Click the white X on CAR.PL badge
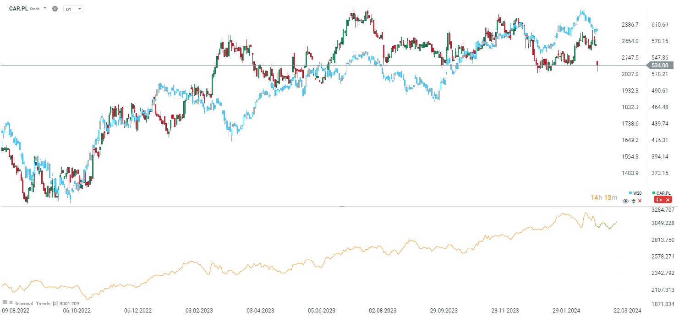This screenshot has width=679, height=318. (x=668, y=199)
